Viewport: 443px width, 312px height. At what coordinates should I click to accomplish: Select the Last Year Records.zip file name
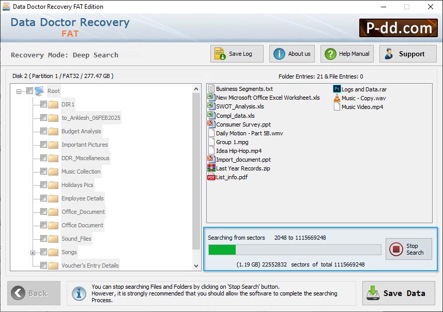[243, 168]
